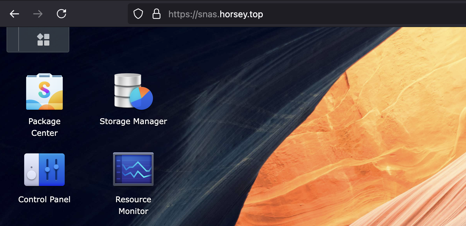Image resolution: width=466 pixels, height=226 pixels.
Task: Click the empty area right of the URL
Action: coord(359,14)
